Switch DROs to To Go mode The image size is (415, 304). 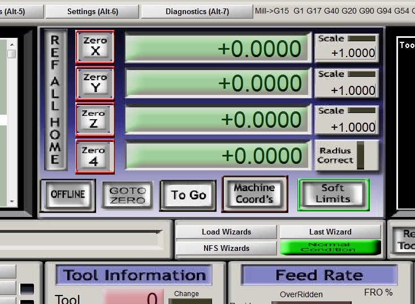[188, 196]
